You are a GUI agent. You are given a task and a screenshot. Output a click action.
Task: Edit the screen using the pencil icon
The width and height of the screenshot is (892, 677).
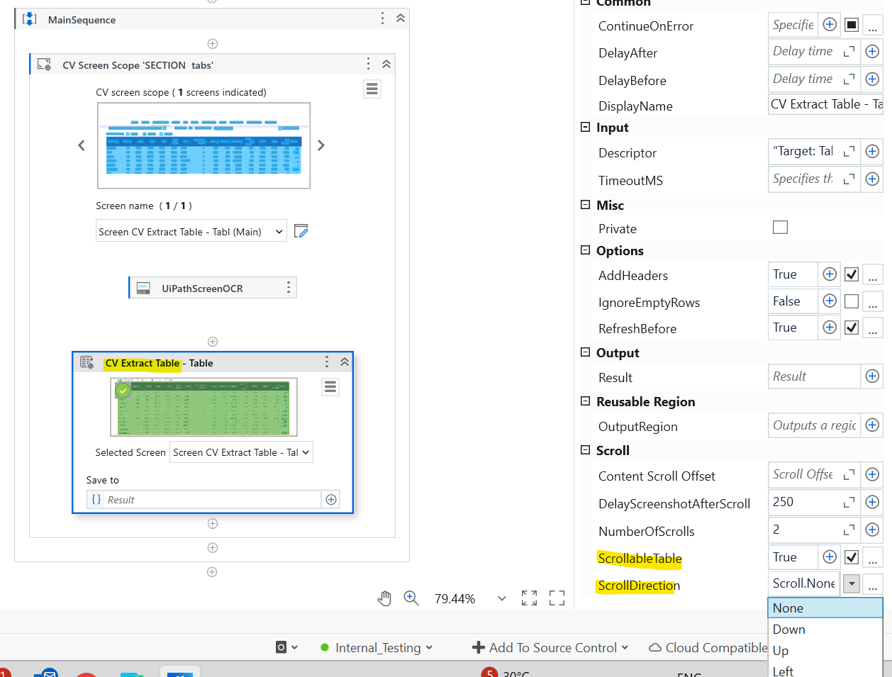(301, 230)
